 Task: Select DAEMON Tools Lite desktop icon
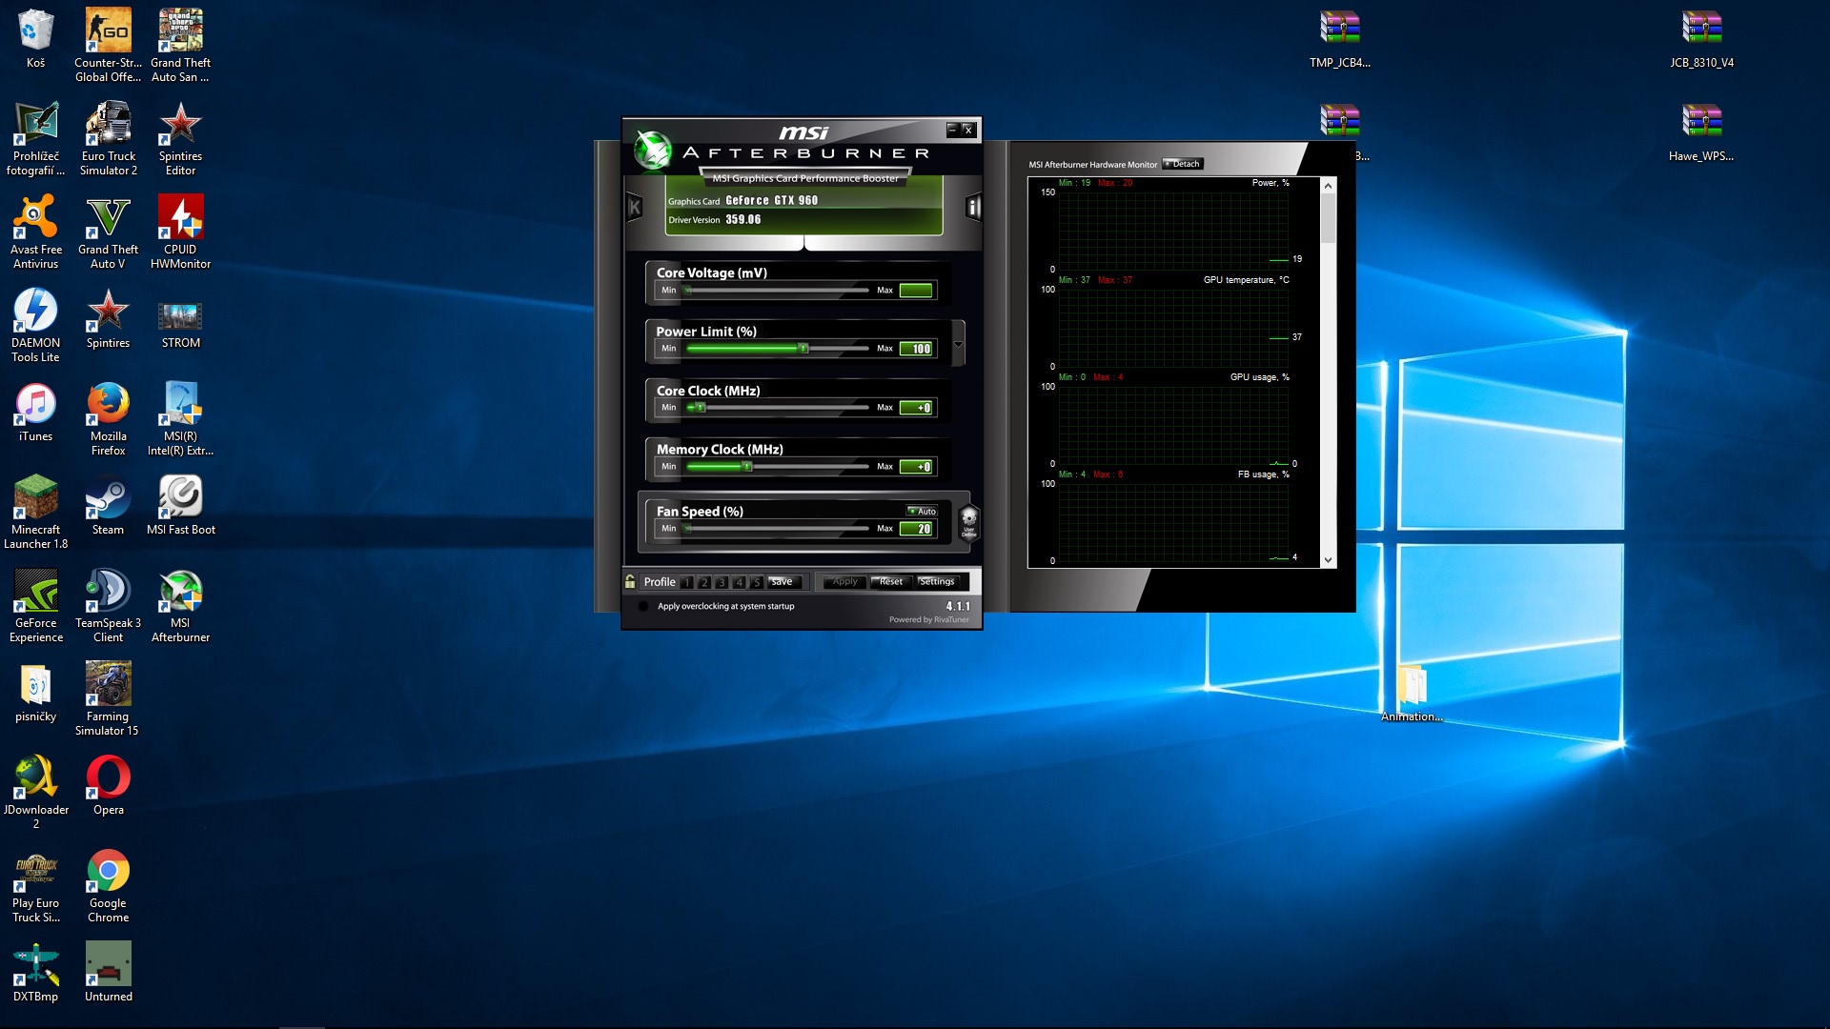tap(35, 325)
